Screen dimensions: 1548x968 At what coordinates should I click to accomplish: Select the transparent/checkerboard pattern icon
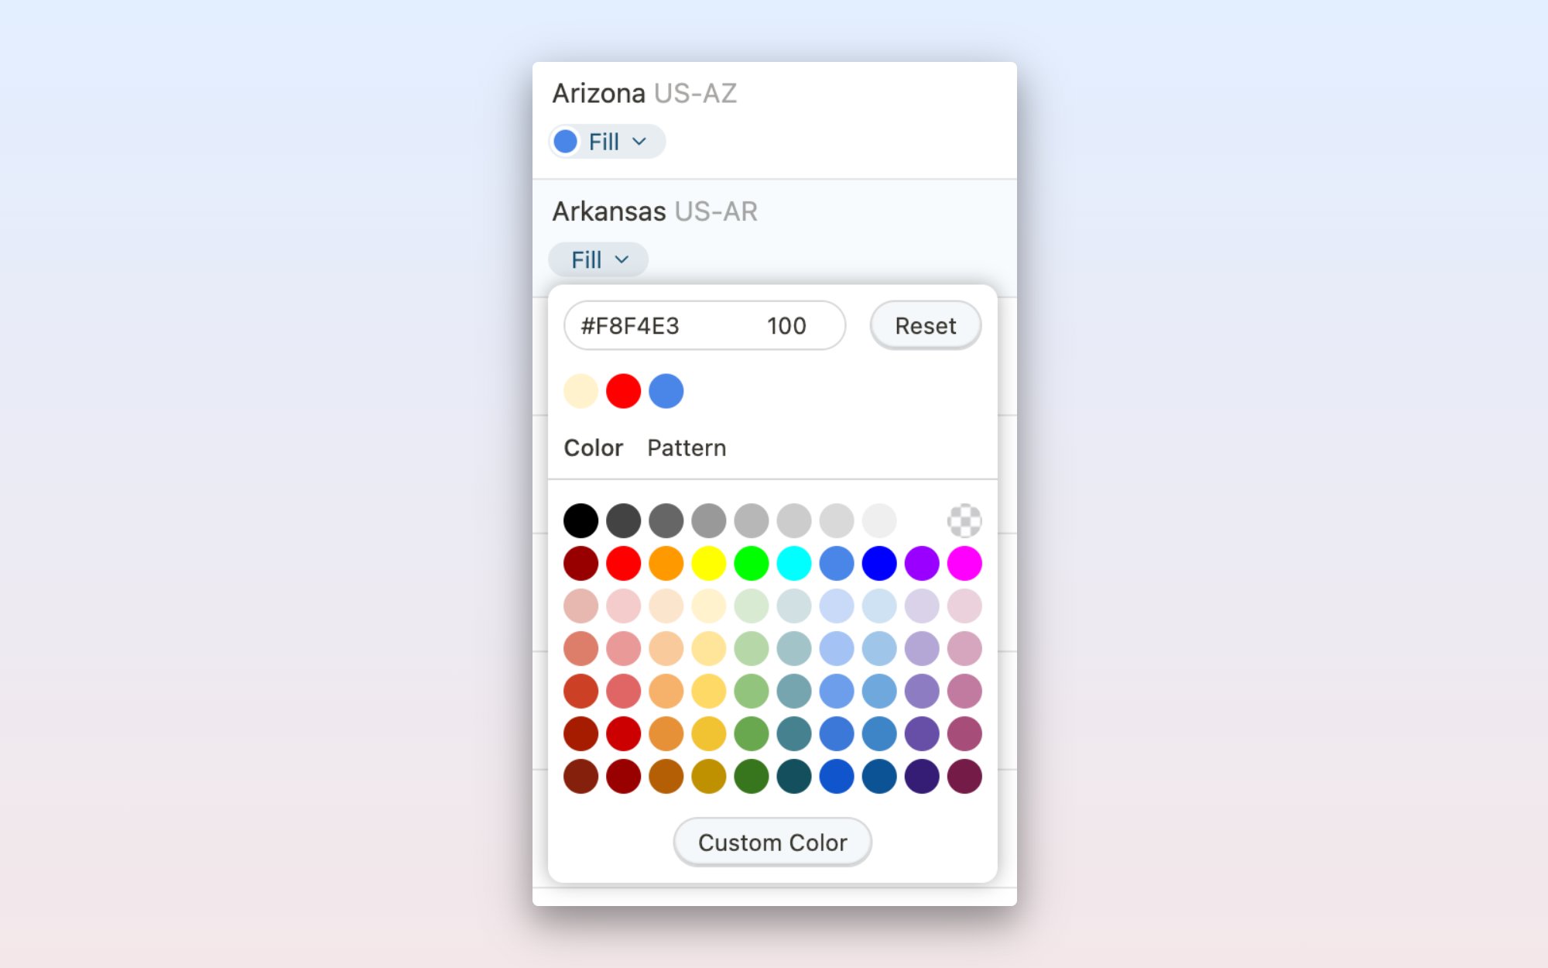click(964, 520)
